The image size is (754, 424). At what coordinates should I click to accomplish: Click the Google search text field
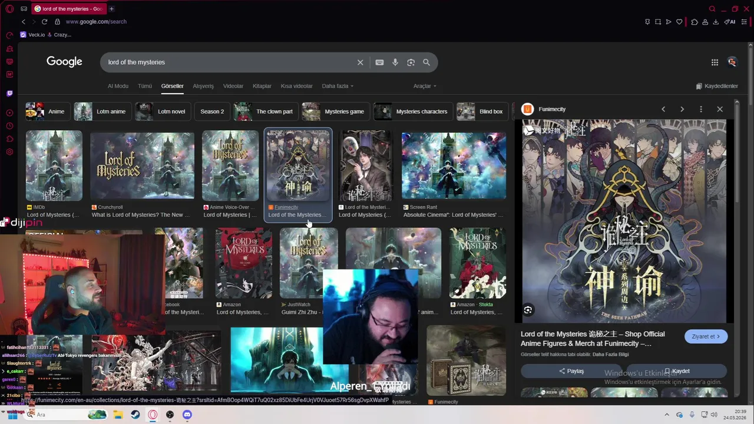pyautogui.click(x=230, y=62)
